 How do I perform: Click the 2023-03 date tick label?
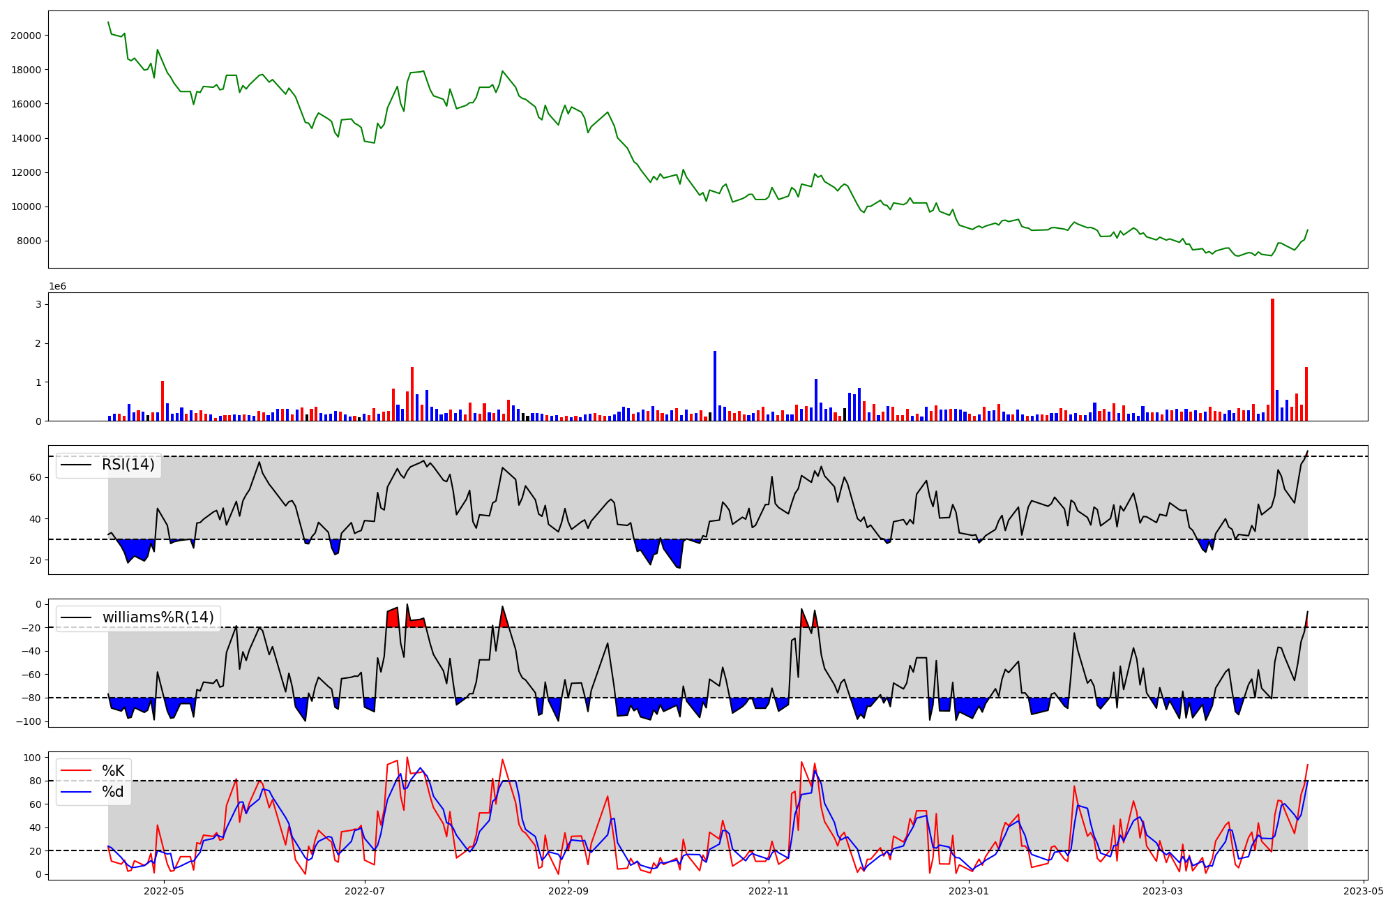click(x=1163, y=891)
